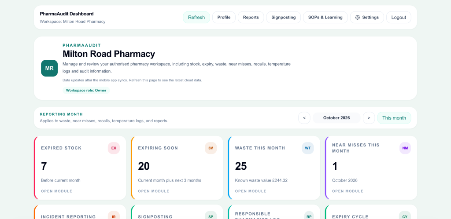Click the Expiry Cycle card title
Image resolution: width=451 pixels, height=219 pixels.
point(350,217)
